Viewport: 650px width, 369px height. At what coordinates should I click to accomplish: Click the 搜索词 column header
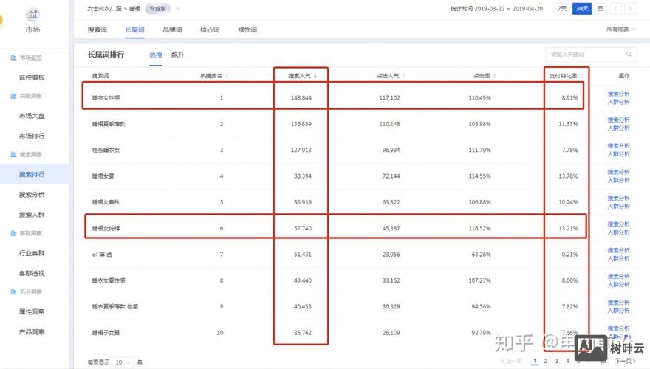[x=100, y=76]
